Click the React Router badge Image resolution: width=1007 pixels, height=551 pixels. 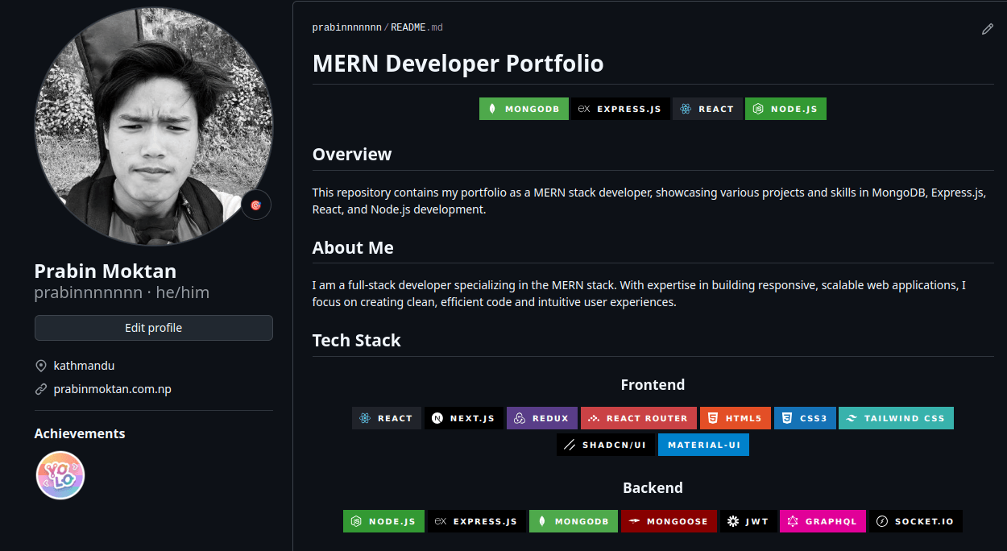[638, 418]
